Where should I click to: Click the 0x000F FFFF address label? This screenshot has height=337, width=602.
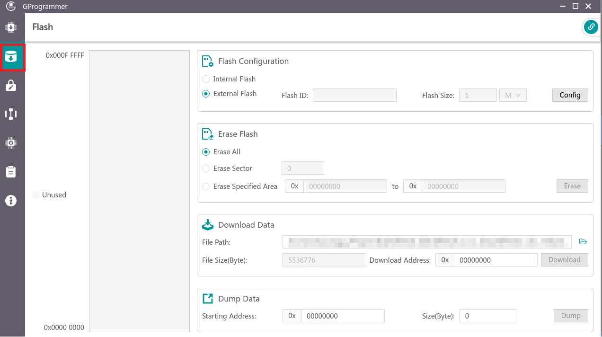[65, 55]
